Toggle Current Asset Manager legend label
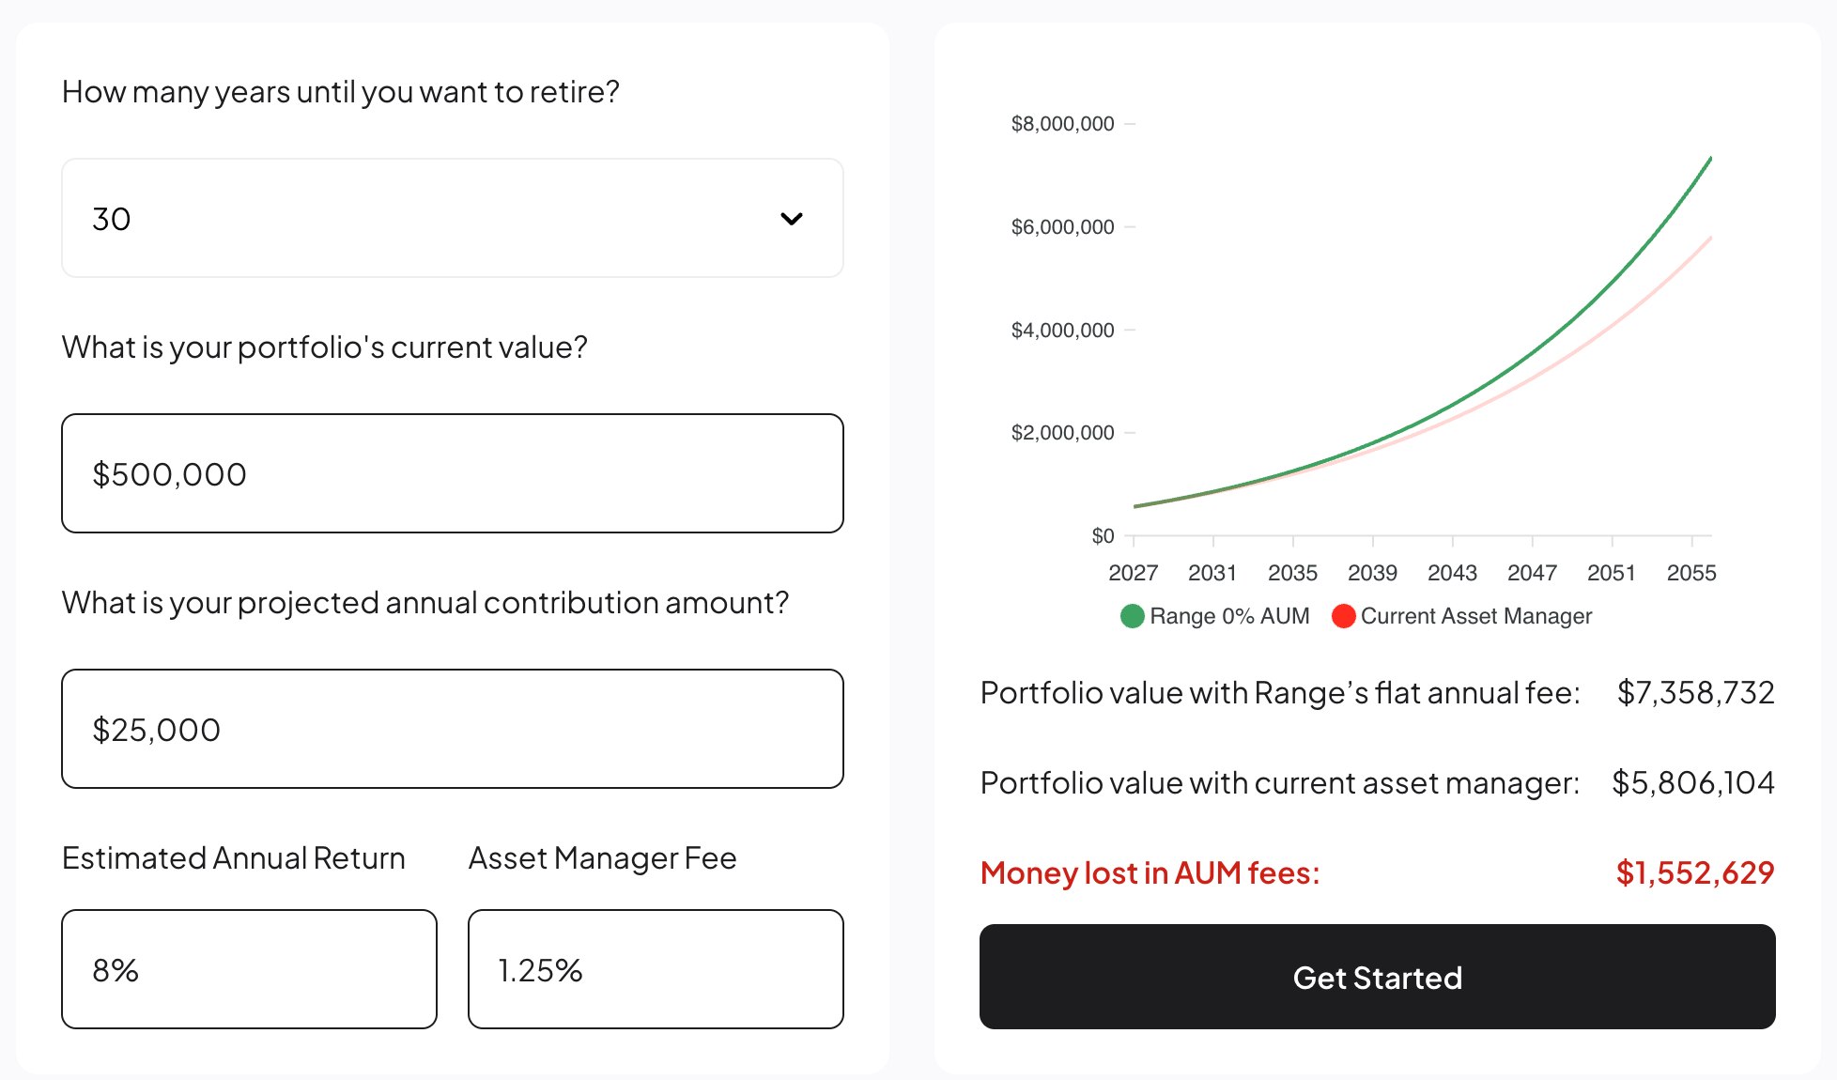The height and width of the screenshot is (1080, 1837). 1476,616
